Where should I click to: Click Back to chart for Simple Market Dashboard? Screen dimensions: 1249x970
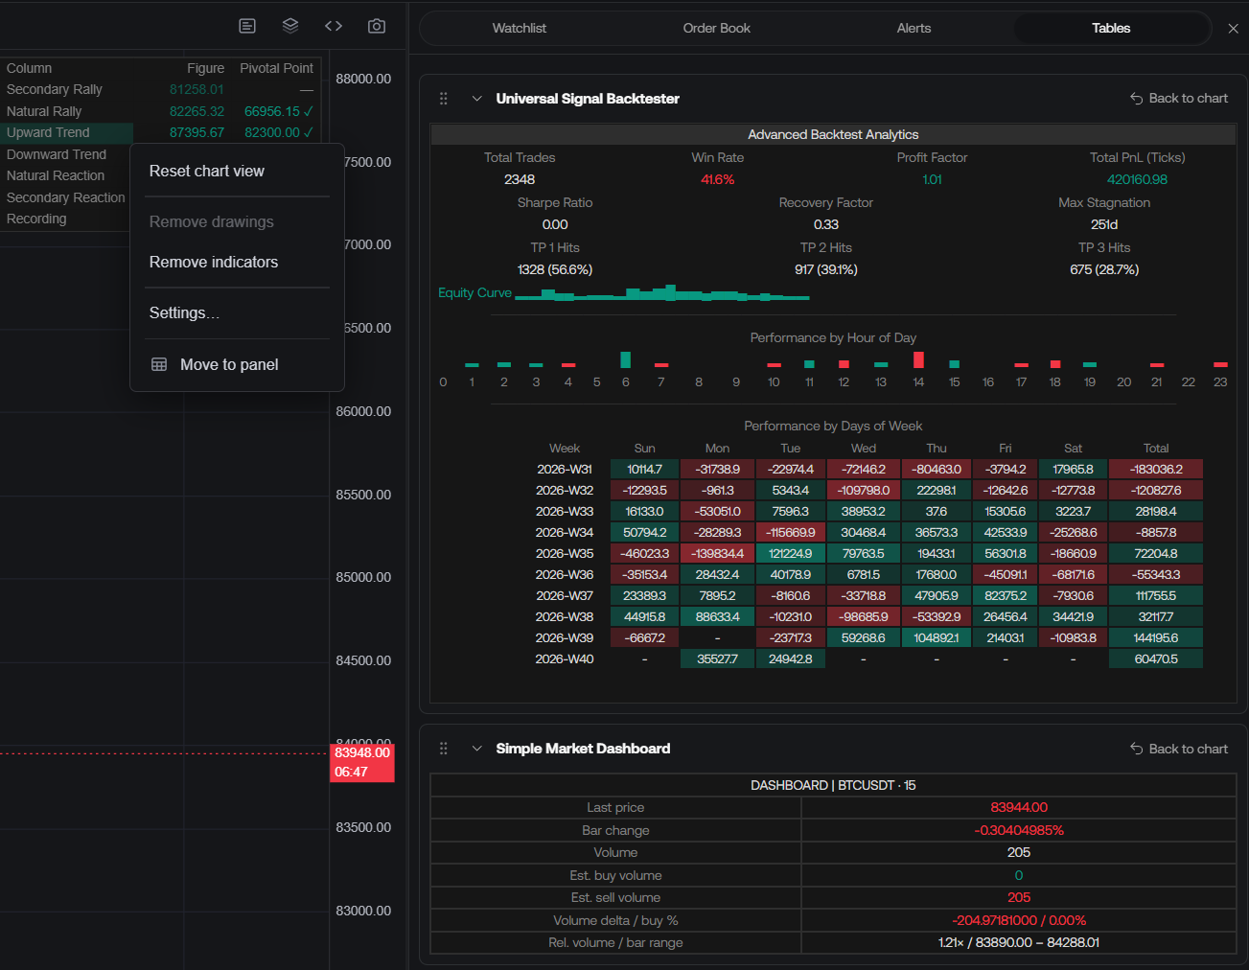[1179, 749]
